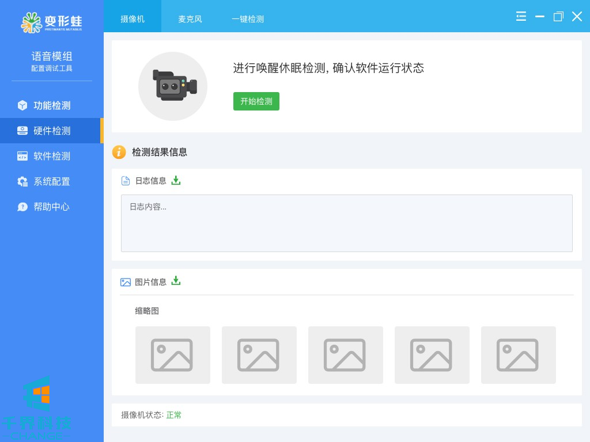Image resolution: width=590 pixels, height=442 pixels.
Task: Switch to the 一键检测 tab
Action: coord(248,19)
